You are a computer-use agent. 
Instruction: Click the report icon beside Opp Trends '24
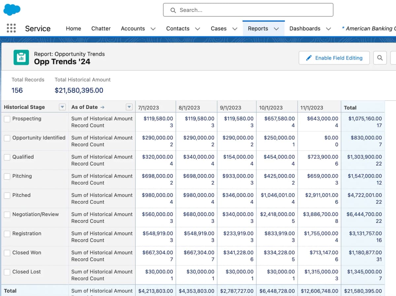[x=21, y=57]
